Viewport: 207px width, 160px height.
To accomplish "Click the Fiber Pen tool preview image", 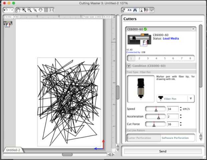I will (141, 89).
